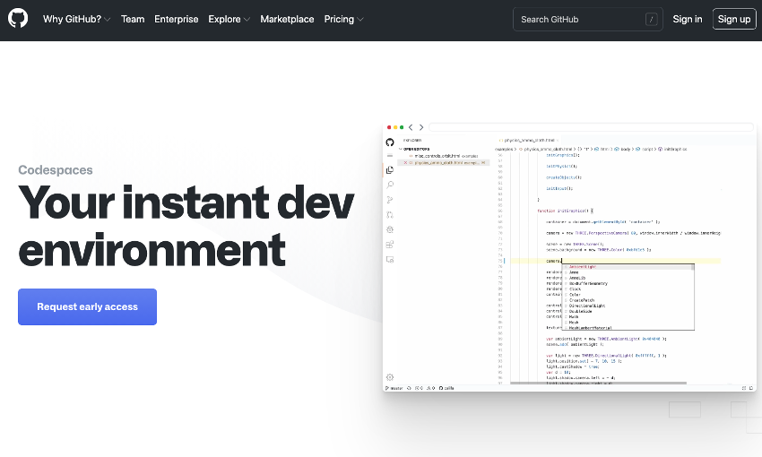Expand the Pricing dropdown menu
762x457 pixels.
click(x=343, y=20)
